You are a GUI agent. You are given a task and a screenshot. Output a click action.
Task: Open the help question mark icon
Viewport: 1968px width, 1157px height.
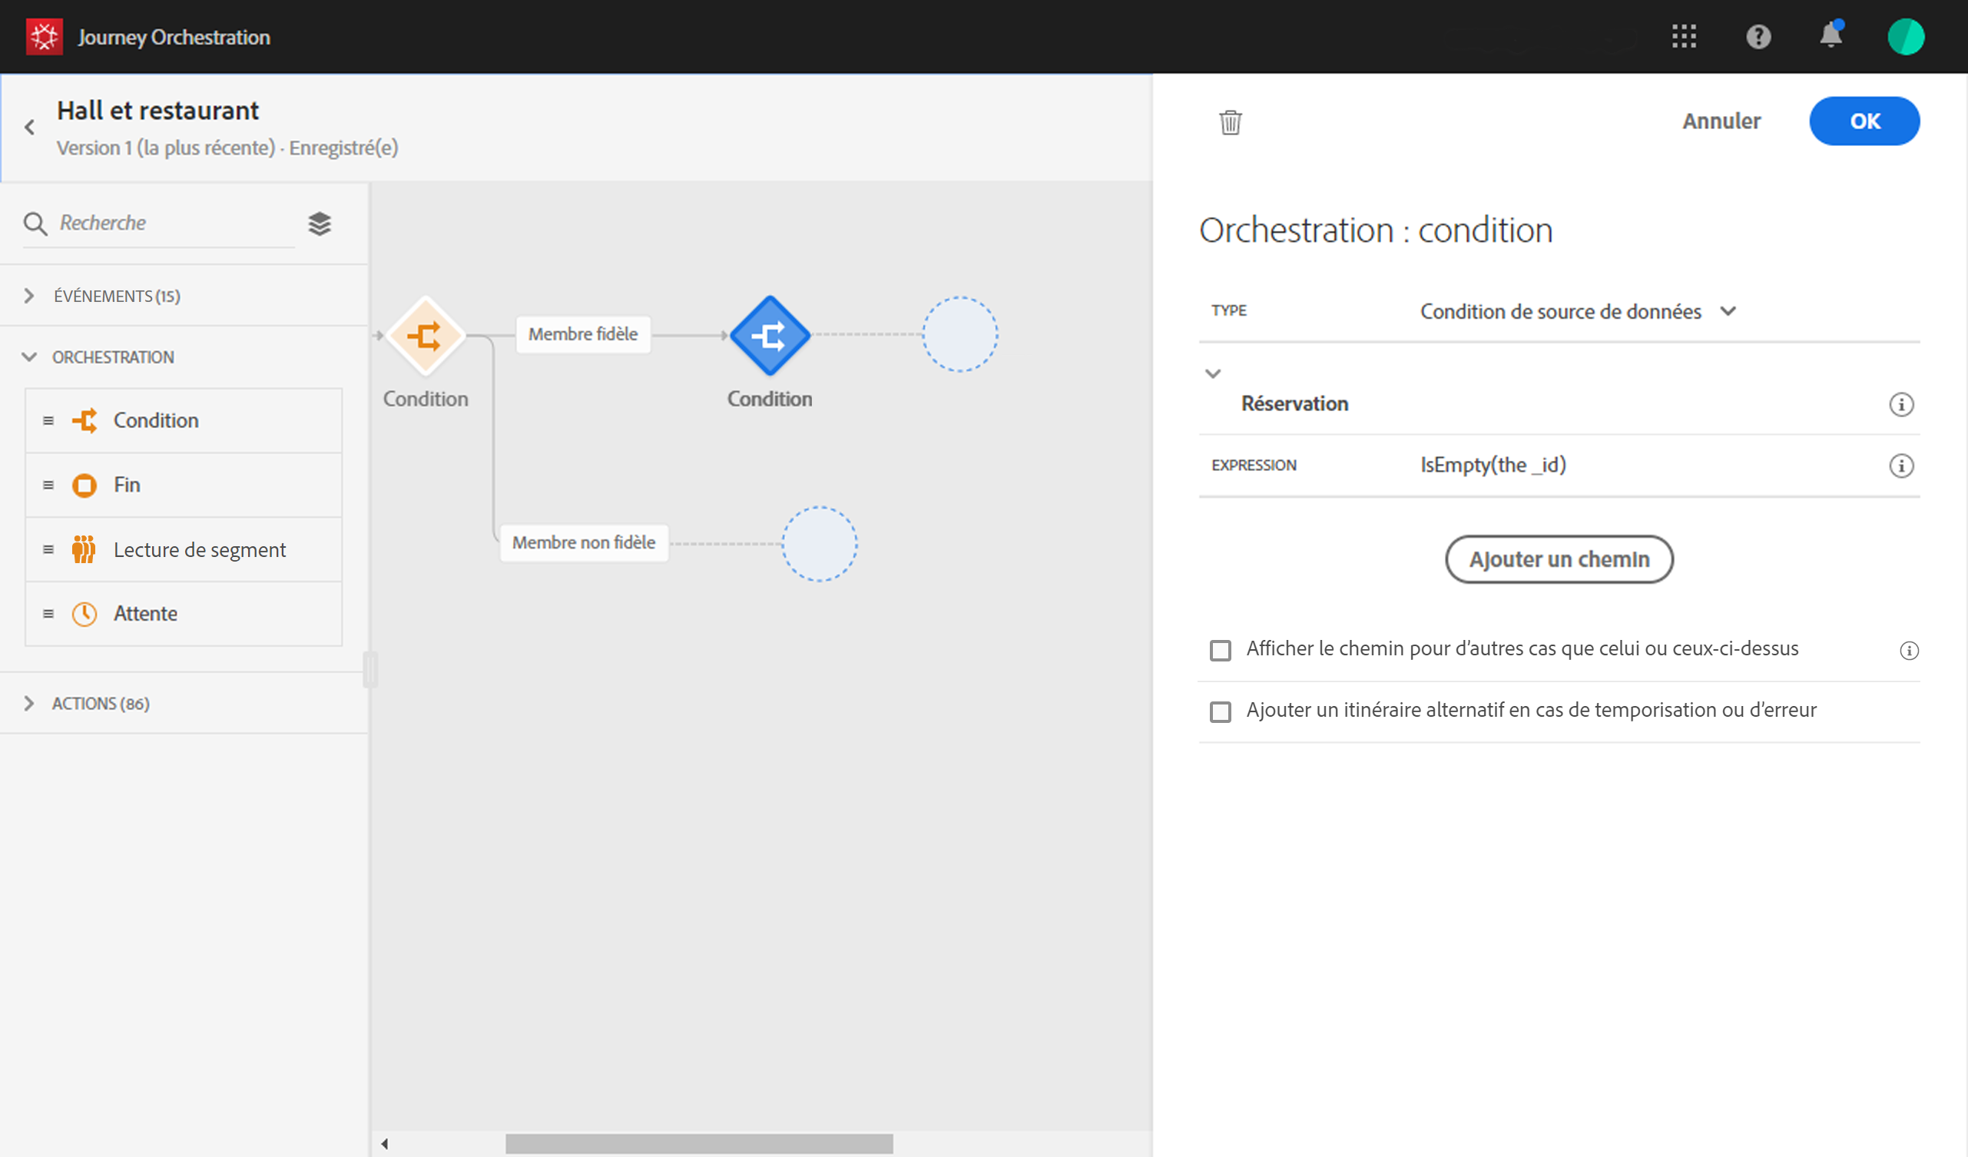(1758, 37)
